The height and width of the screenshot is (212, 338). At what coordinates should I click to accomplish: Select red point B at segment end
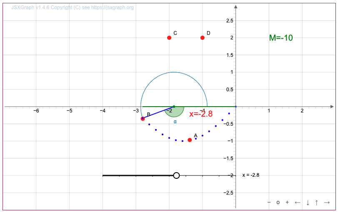click(143, 119)
